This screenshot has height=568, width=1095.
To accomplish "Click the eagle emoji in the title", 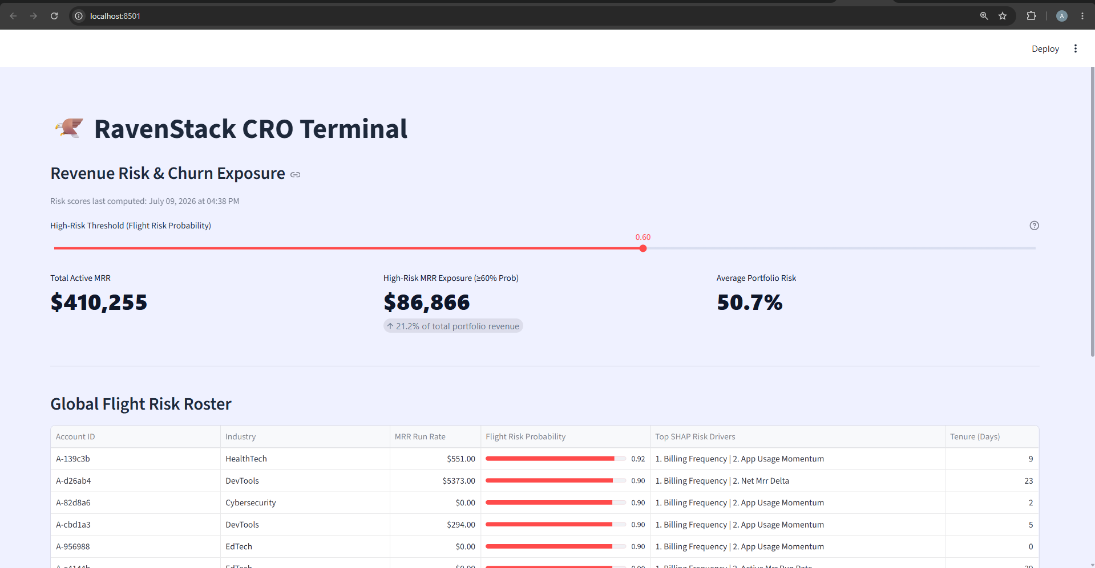I will pyautogui.click(x=69, y=129).
